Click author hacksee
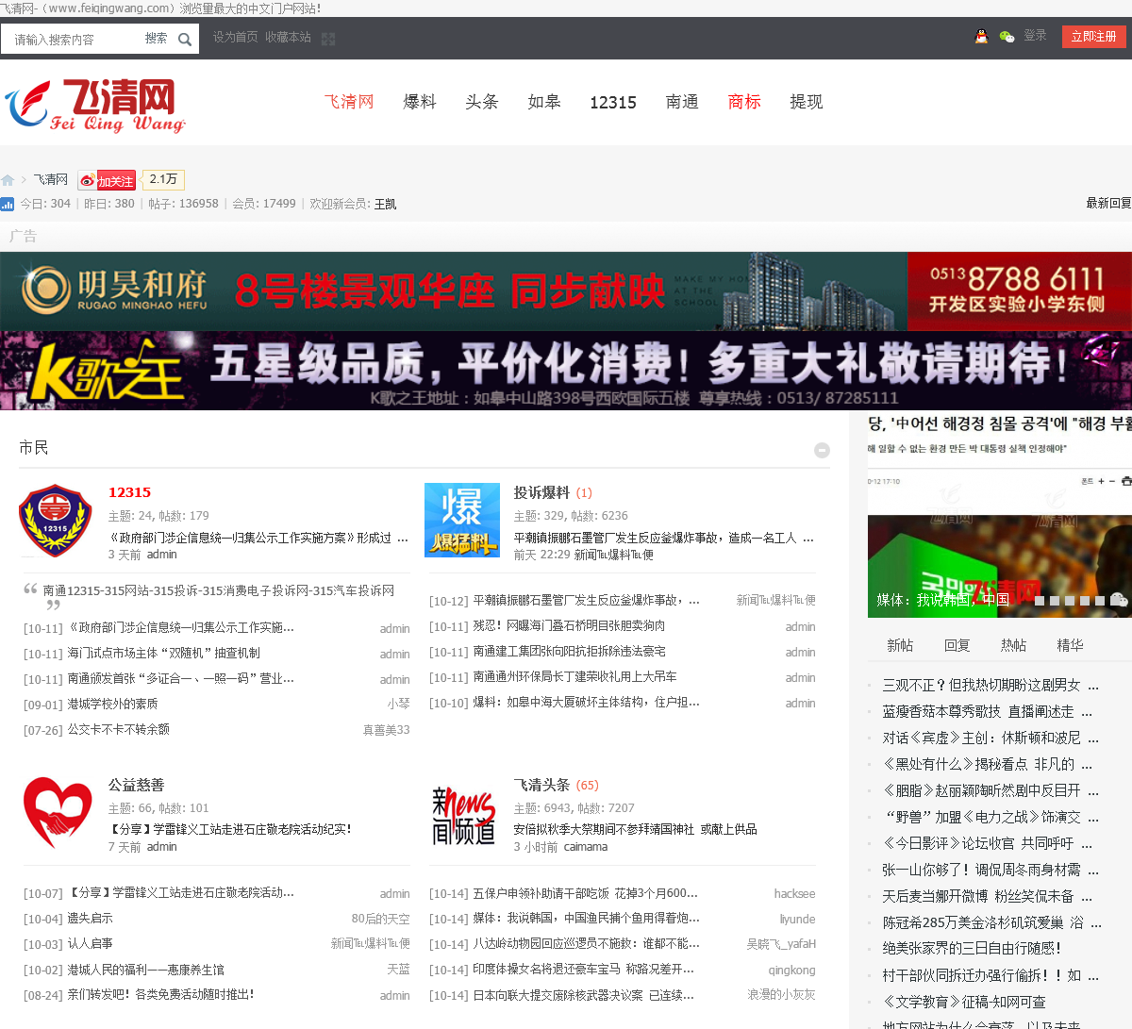This screenshot has height=1029, width=1132. pyautogui.click(x=794, y=894)
